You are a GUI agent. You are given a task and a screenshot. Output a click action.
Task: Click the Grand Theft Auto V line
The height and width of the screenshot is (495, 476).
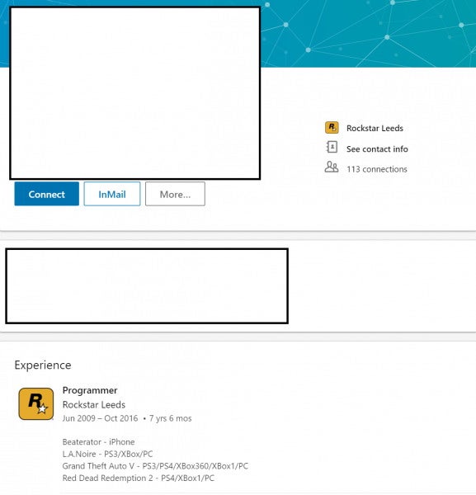pos(155,466)
